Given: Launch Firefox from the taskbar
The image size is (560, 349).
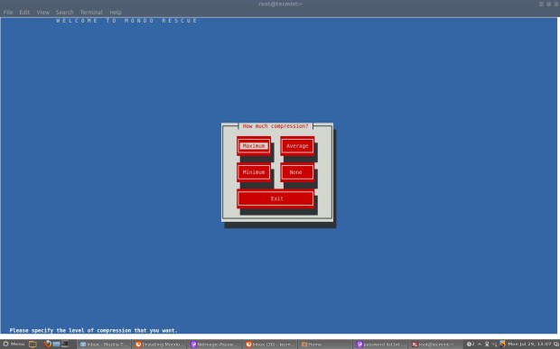Looking at the screenshot, I should tap(47, 344).
